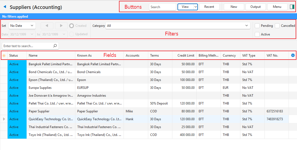Enable the Pending checkbox filter

pos(257,26)
